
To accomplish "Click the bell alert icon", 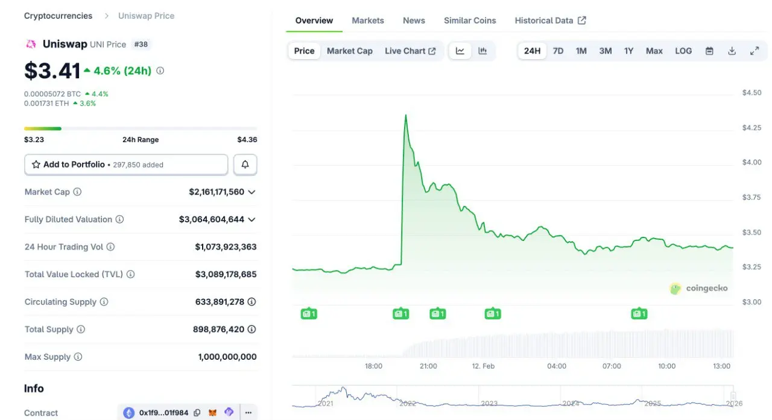I will (x=245, y=165).
